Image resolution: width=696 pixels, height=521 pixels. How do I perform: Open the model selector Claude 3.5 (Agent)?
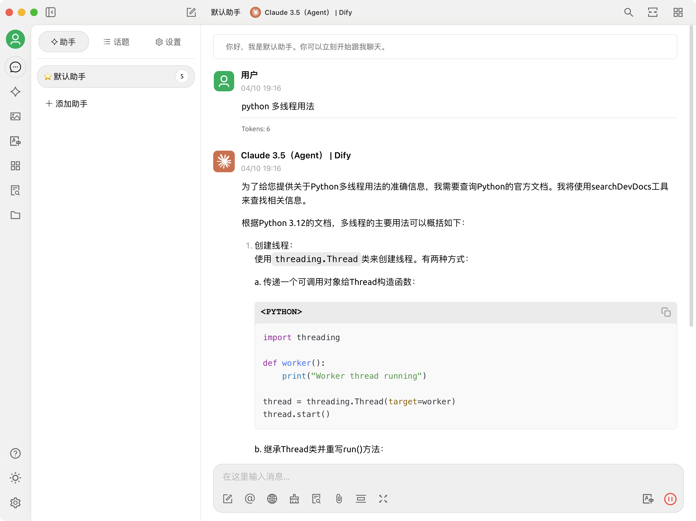tap(300, 12)
